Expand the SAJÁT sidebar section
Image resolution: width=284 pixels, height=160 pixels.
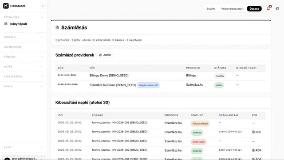[x=24, y=147]
